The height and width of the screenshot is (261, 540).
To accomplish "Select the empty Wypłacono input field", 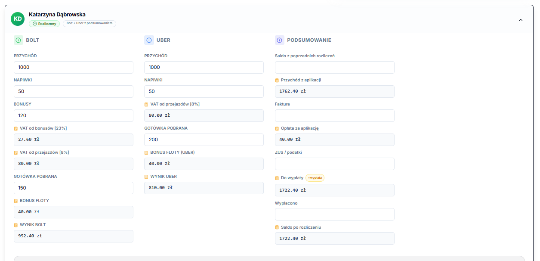I will 335,214.
